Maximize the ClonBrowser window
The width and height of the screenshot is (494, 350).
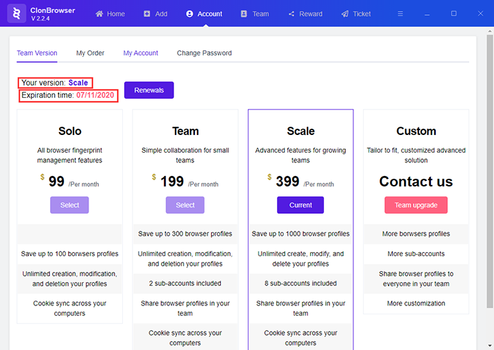454,13
